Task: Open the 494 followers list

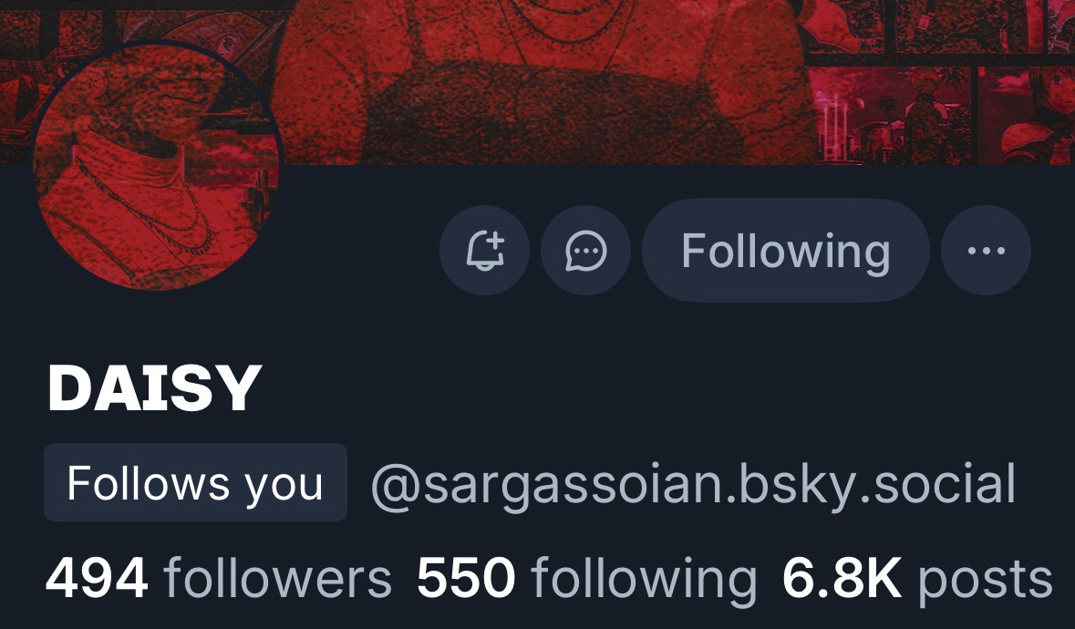Action: pos(219,579)
